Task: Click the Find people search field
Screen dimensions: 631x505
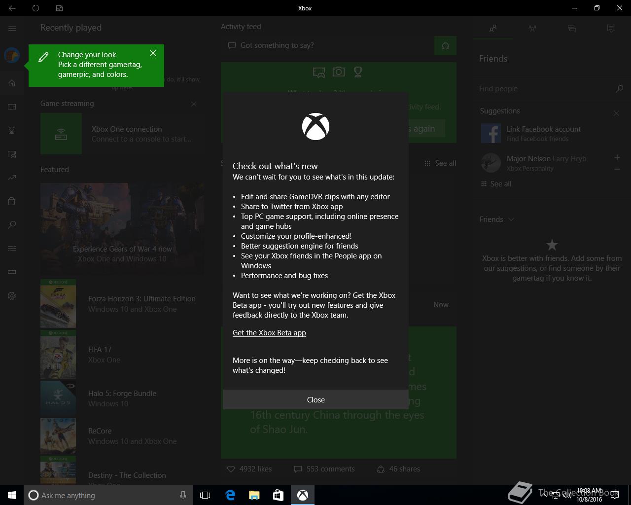Action: point(545,89)
